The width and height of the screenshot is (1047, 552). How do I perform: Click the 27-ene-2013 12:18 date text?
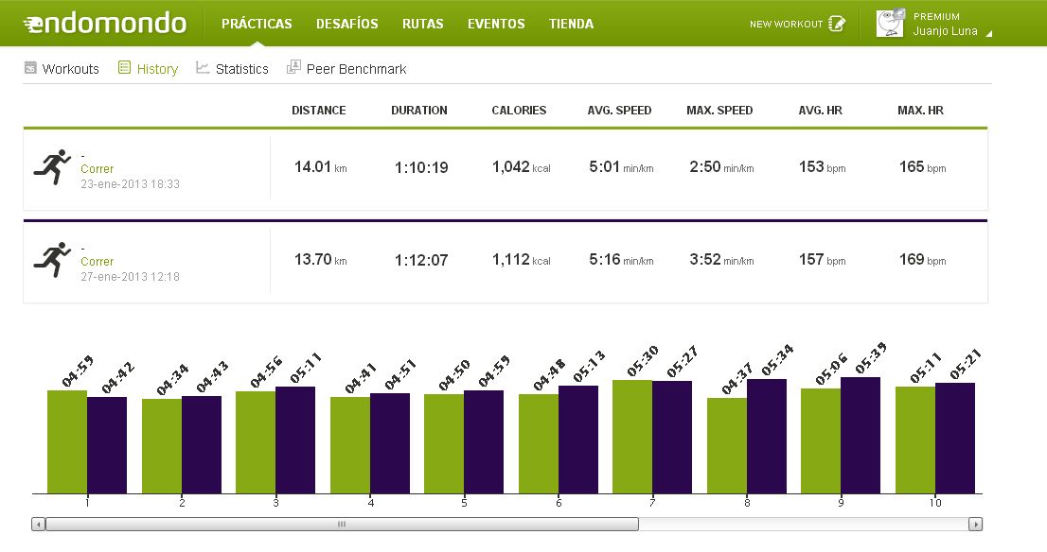click(131, 277)
